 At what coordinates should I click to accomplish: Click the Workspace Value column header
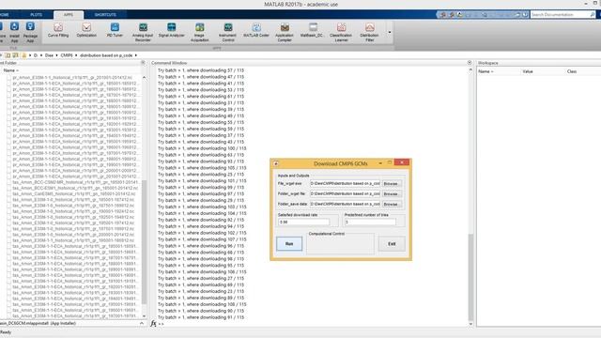(x=528, y=71)
